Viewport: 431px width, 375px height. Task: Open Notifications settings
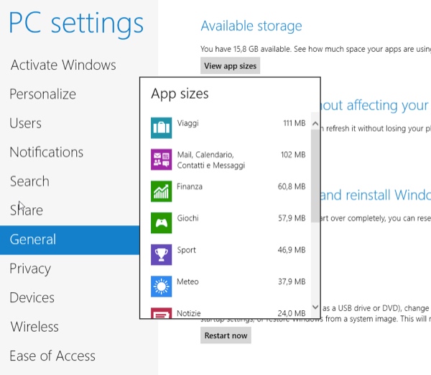47,153
